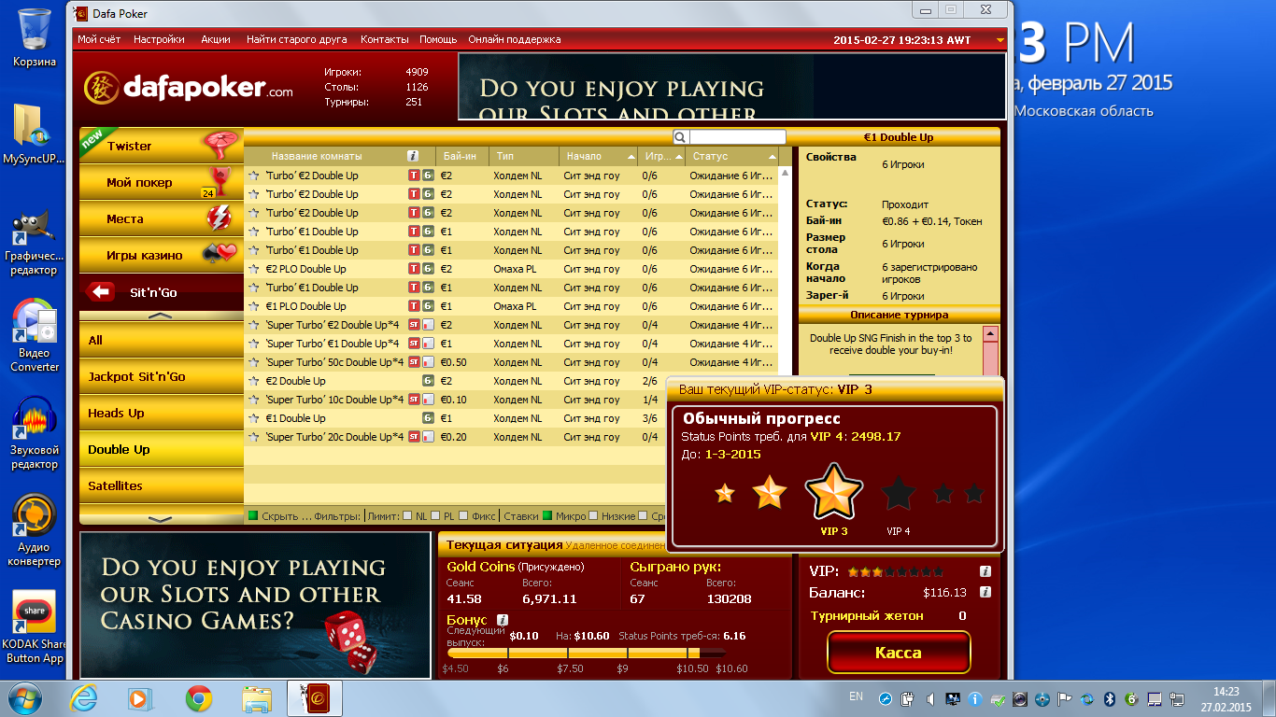This screenshot has width=1276, height=717.
Task: Click the info icon next to VIP stars
Action: [985, 571]
